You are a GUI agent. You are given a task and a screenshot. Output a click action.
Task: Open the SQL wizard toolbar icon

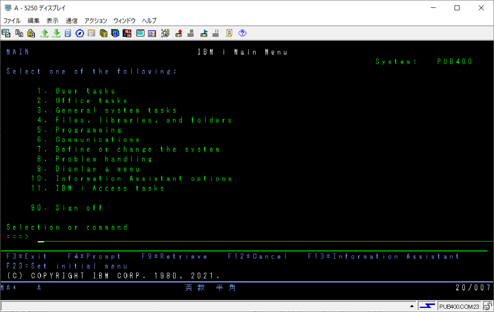[127, 33]
